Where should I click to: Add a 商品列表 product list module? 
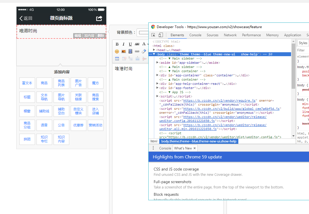(61, 83)
